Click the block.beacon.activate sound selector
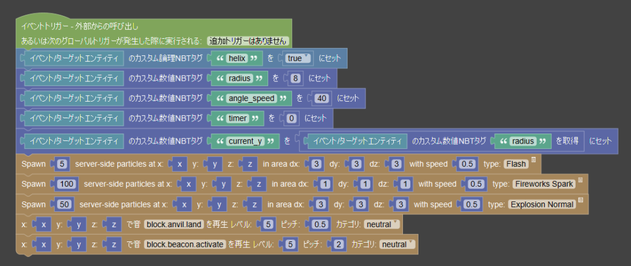 [x=185, y=244]
